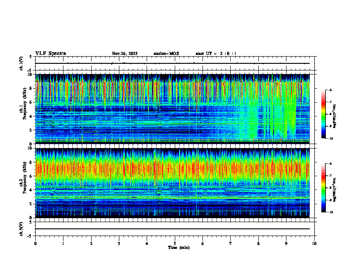Click the time-axis tick label "2"
The height and width of the screenshot is (273, 354).
[91, 244]
